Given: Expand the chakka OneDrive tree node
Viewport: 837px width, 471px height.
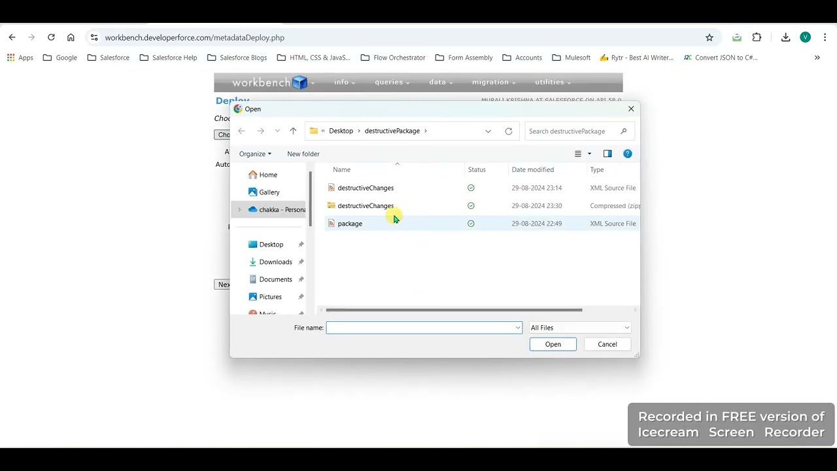Looking at the screenshot, I should coord(239,209).
